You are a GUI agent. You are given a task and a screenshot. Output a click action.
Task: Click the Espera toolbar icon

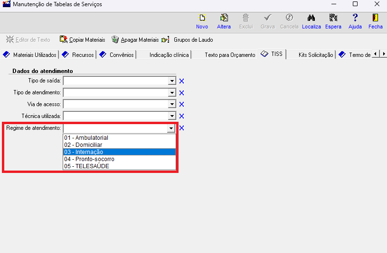click(333, 18)
